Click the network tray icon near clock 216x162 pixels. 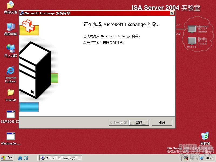201,158
